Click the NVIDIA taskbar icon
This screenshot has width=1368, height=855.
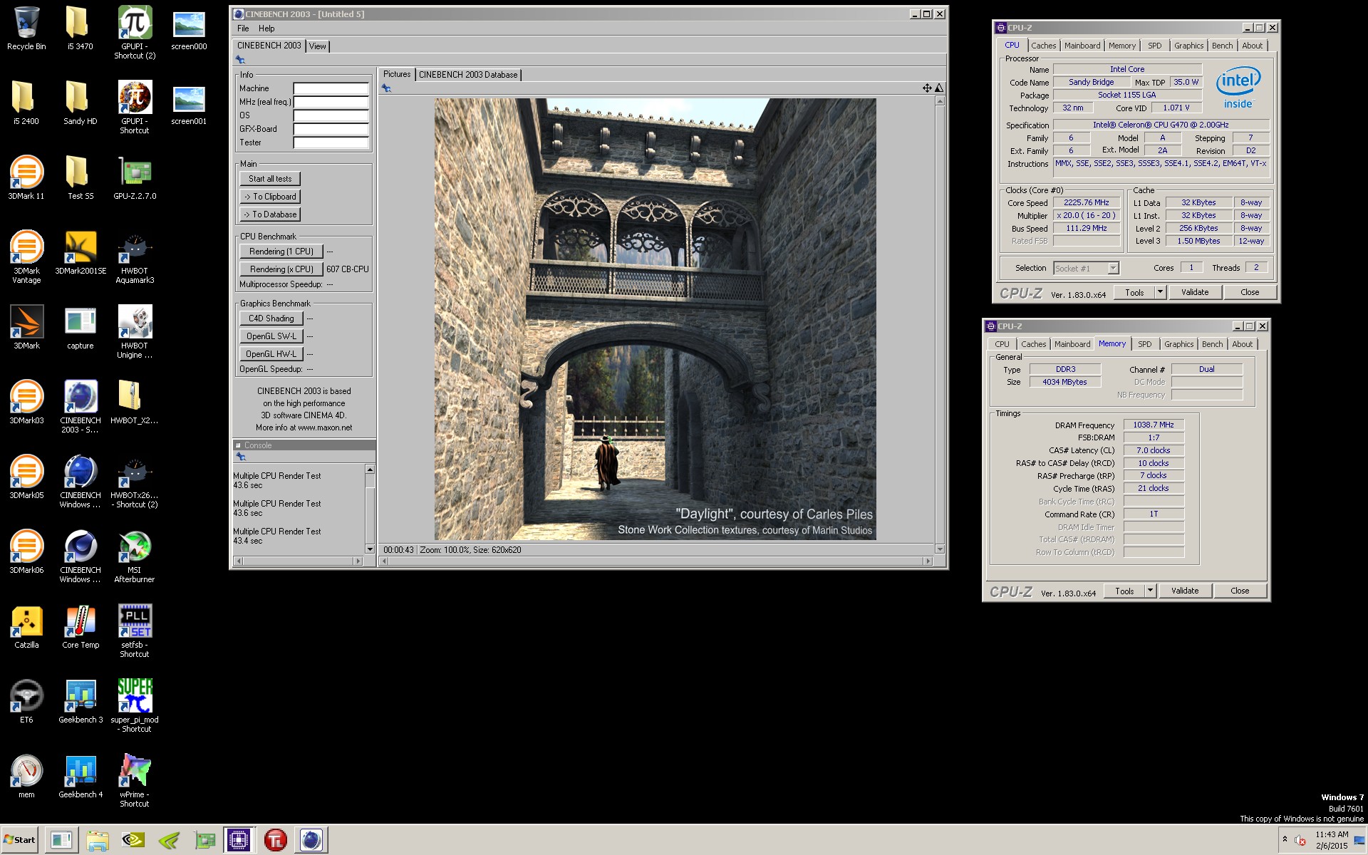pyautogui.click(x=133, y=840)
